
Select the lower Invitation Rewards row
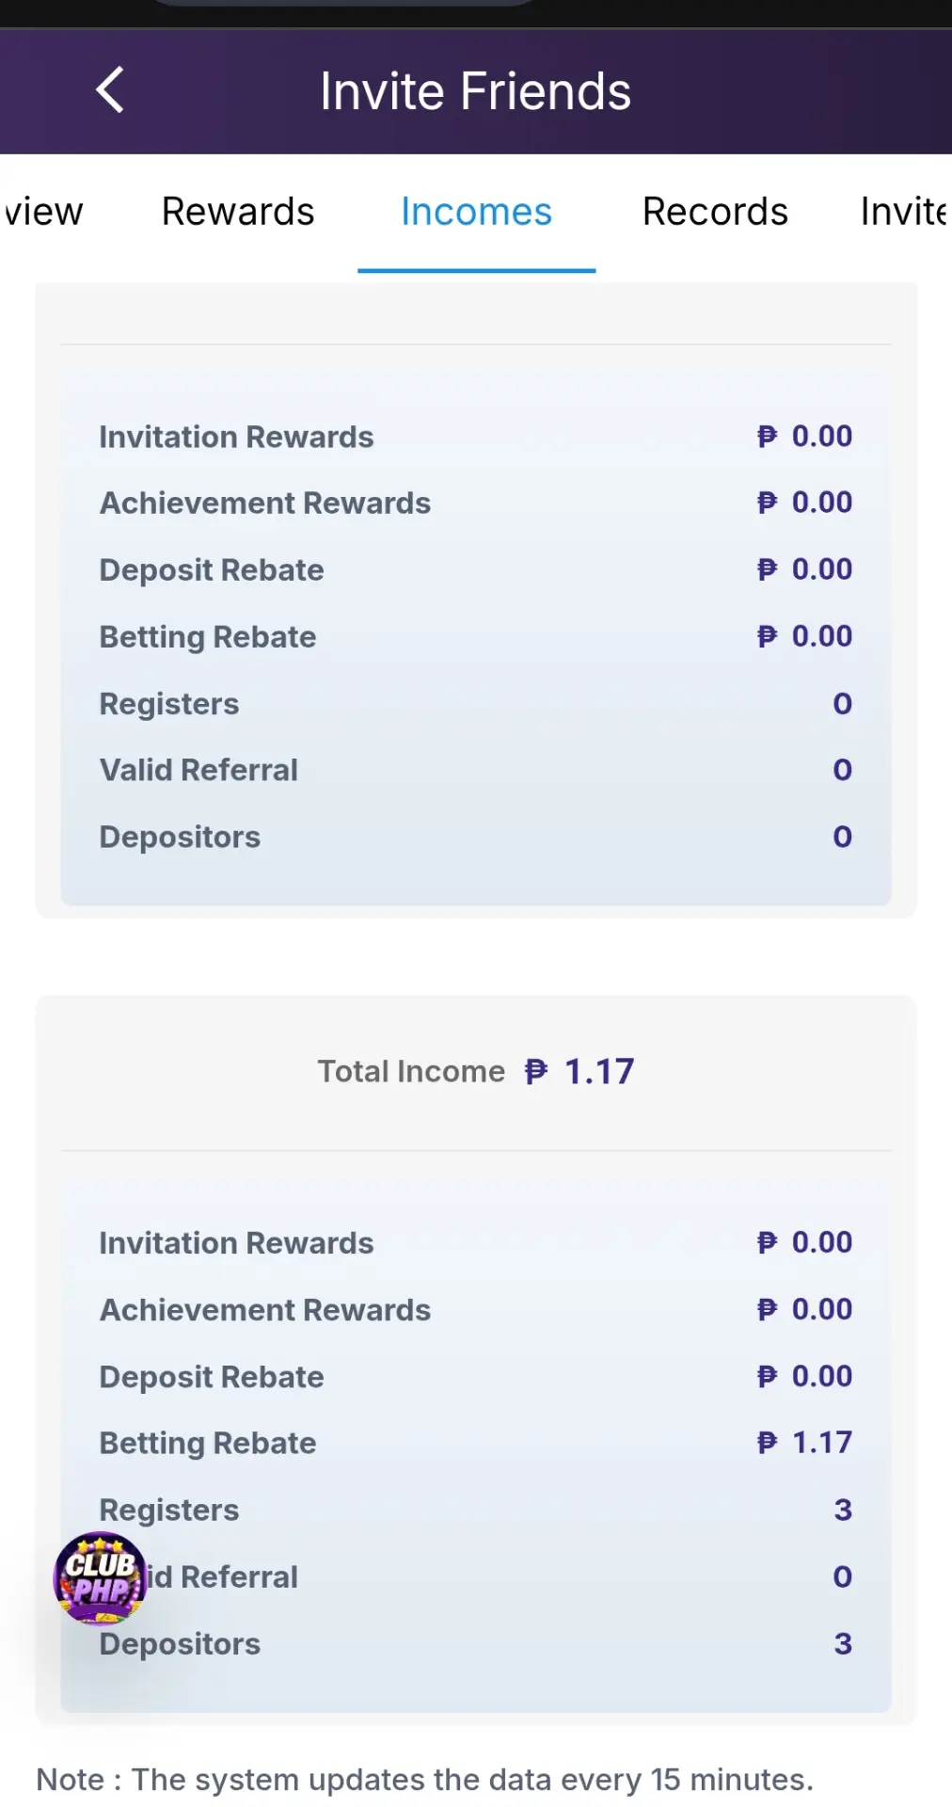click(x=476, y=1242)
